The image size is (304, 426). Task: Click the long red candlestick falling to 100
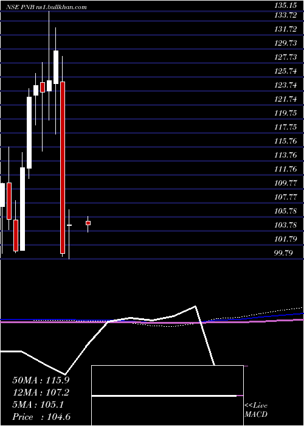point(63,167)
